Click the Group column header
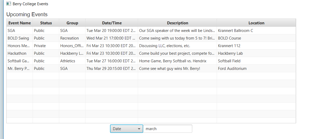Screen dimensions: 314x139 pyautogui.click(x=72, y=23)
